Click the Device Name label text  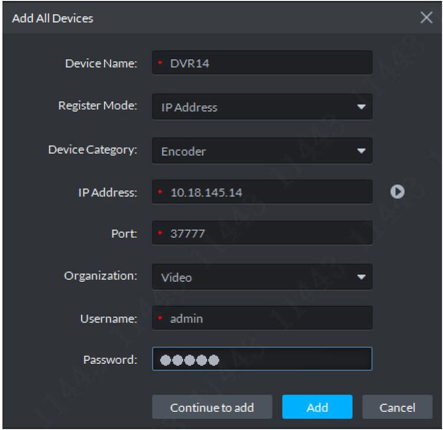point(100,63)
